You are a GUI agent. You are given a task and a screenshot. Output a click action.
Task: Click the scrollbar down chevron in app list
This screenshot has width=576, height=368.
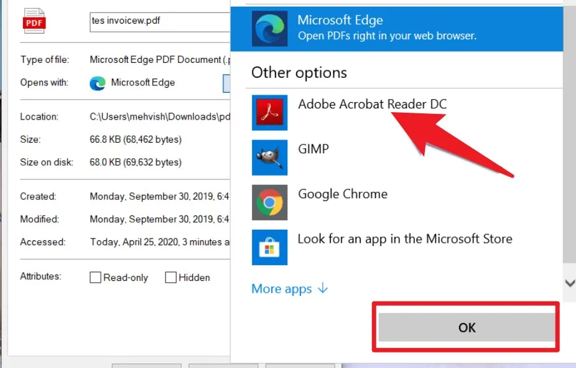(x=570, y=283)
